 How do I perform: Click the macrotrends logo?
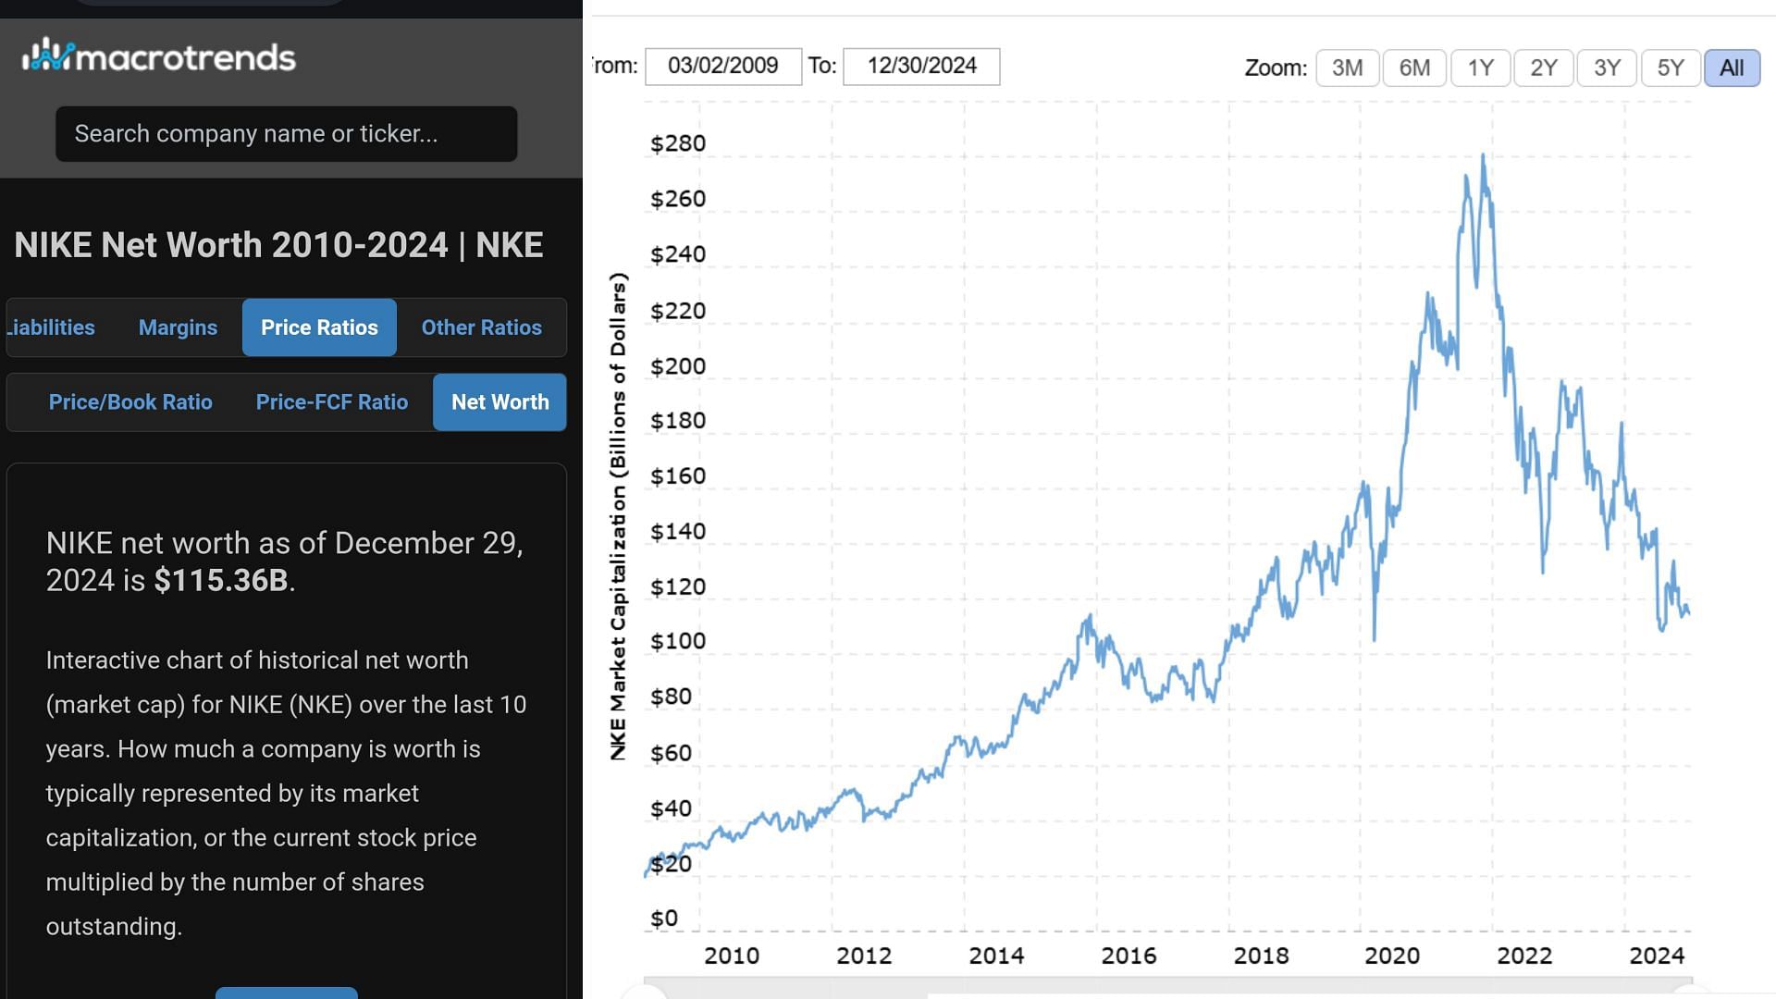[159, 56]
